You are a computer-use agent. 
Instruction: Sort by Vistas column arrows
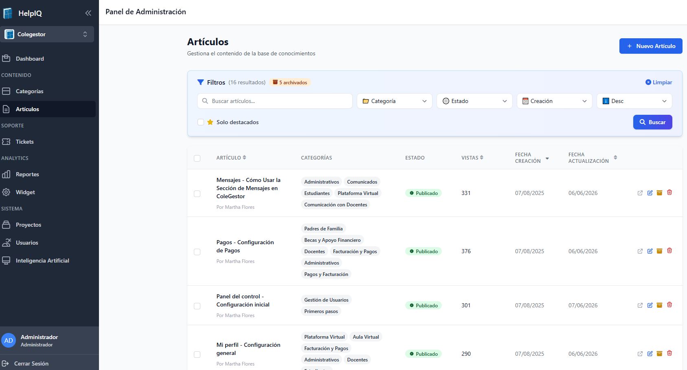(x=482, y=158)
